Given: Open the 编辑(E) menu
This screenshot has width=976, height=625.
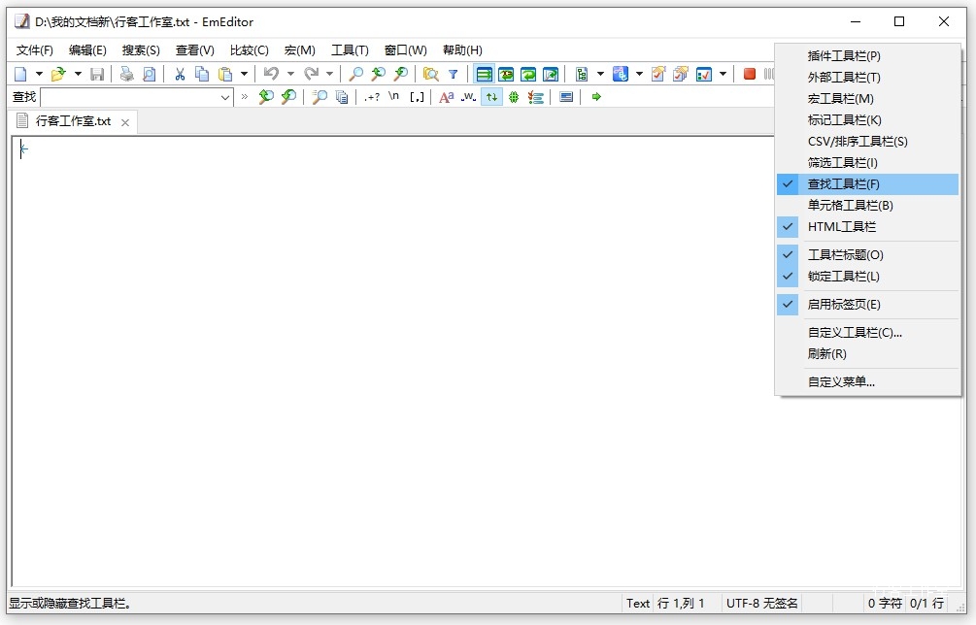Looking at the screenshot, I should tap(87, 50).
